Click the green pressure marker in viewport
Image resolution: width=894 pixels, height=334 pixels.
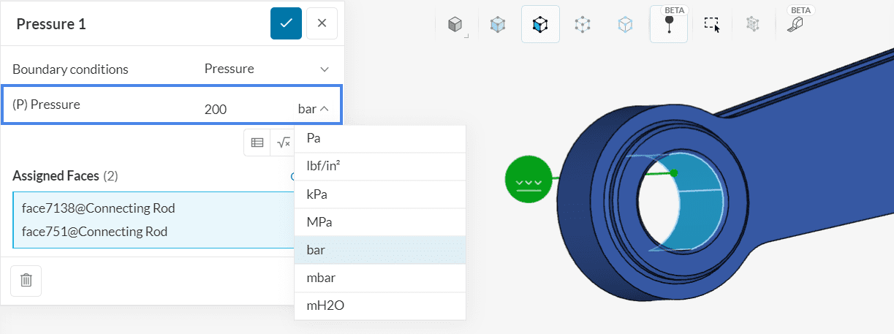[x=528, y=179]
